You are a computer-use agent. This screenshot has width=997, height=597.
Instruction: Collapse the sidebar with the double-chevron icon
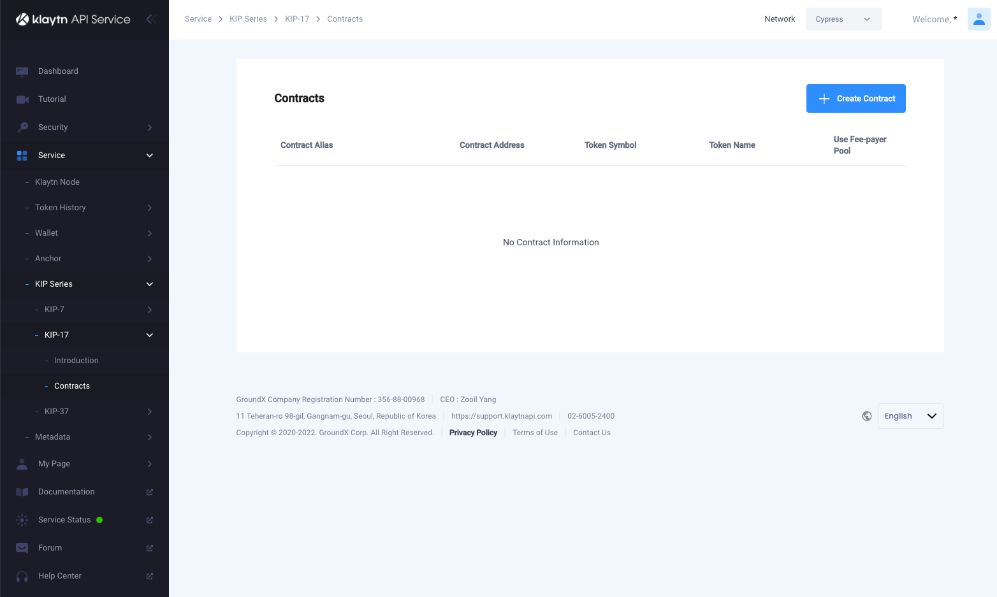(x=150, y=19)
